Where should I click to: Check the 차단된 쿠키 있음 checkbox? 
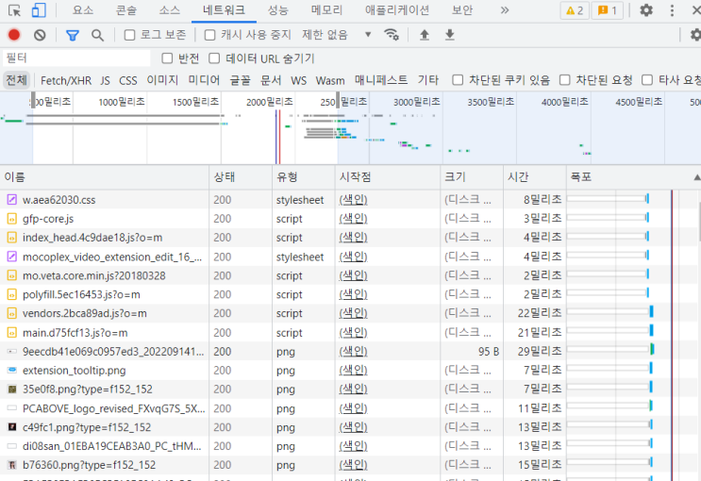(458, 80)
